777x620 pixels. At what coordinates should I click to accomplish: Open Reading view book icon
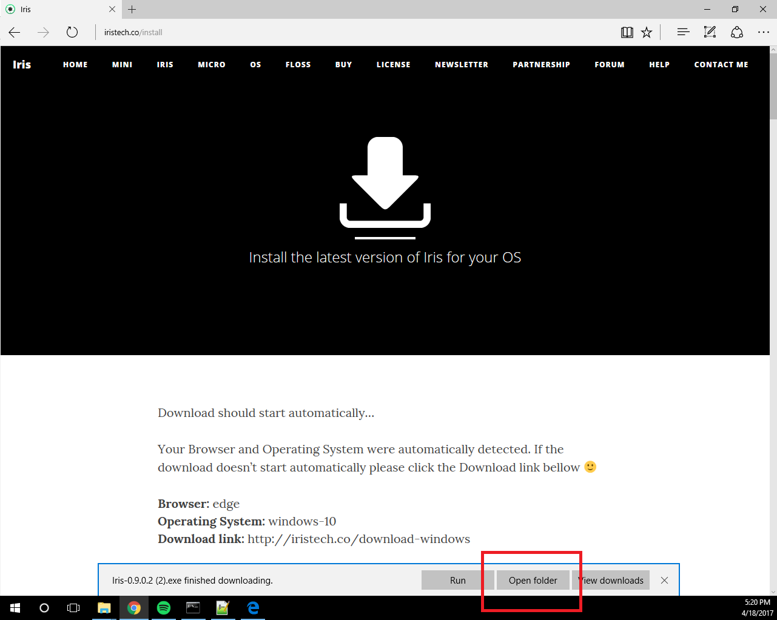tap(627, 32)
